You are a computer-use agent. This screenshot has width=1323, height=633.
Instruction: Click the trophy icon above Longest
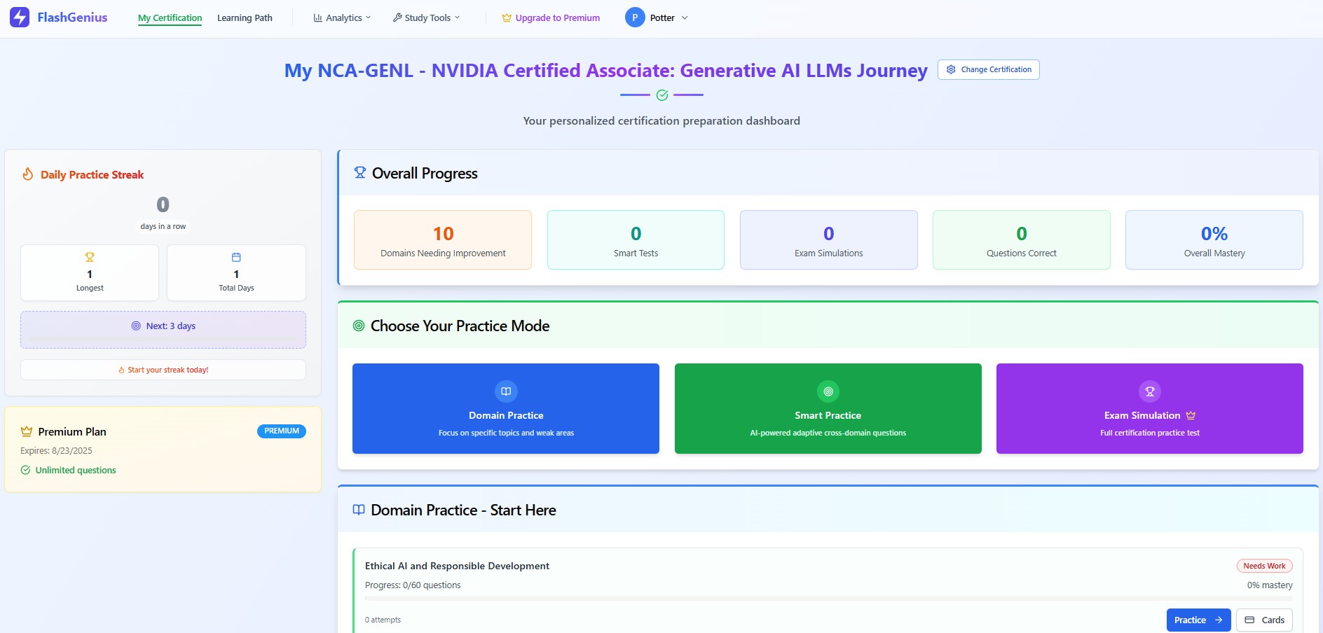tap(90, 257)
